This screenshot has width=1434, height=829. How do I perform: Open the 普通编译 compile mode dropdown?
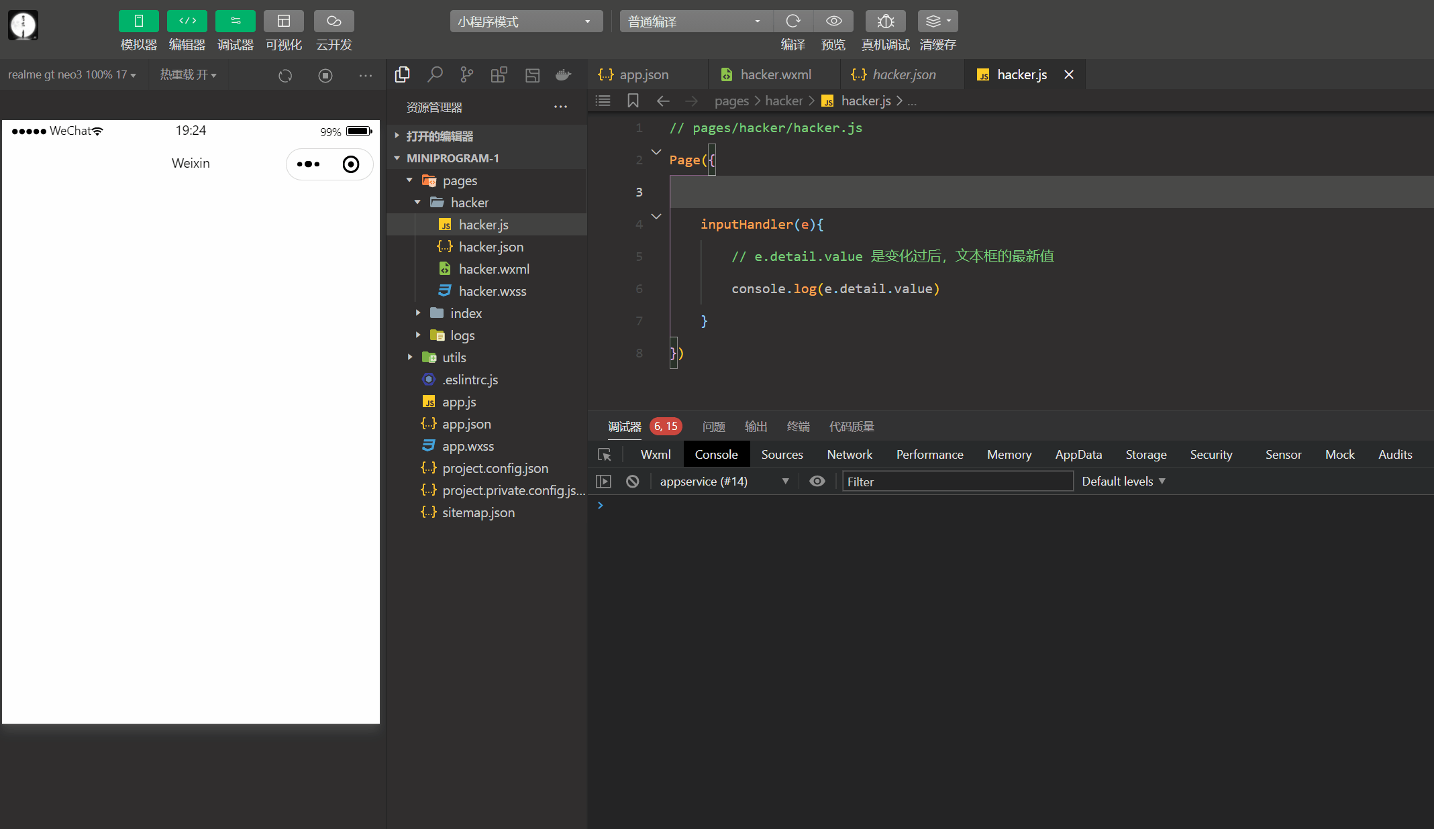click(696, 21)
